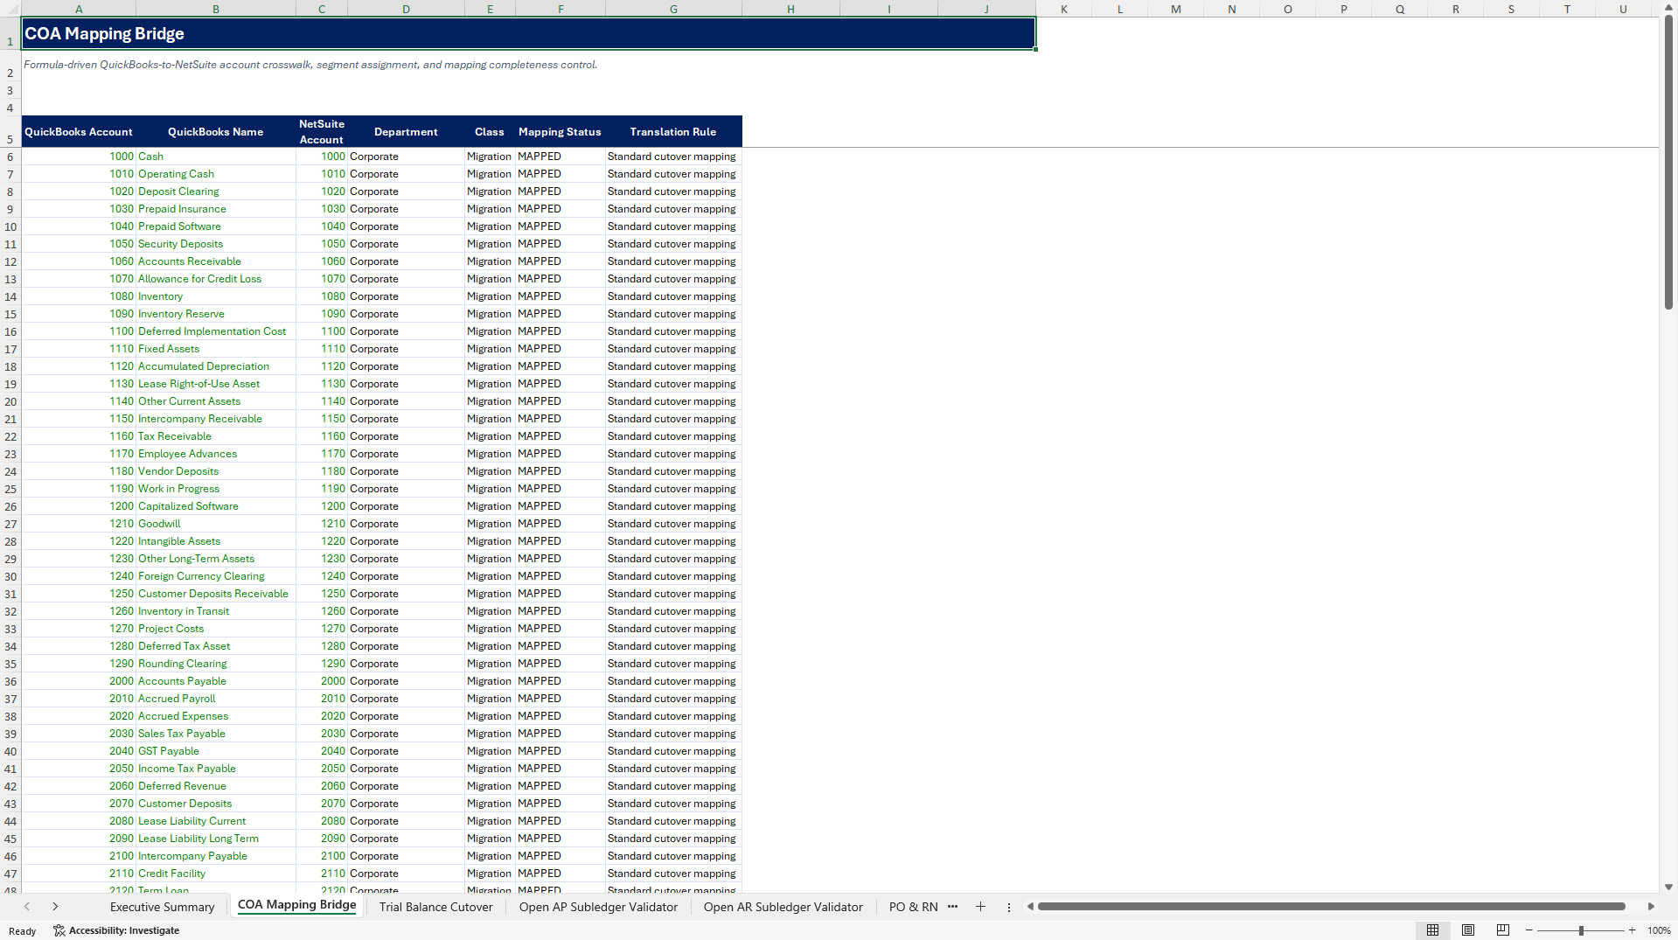Click horizontal scrollbar right arrow

tap(1651, 907)
